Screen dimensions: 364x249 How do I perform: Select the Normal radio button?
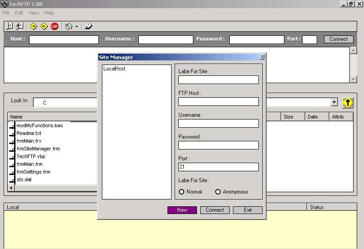tap(182, 192)
